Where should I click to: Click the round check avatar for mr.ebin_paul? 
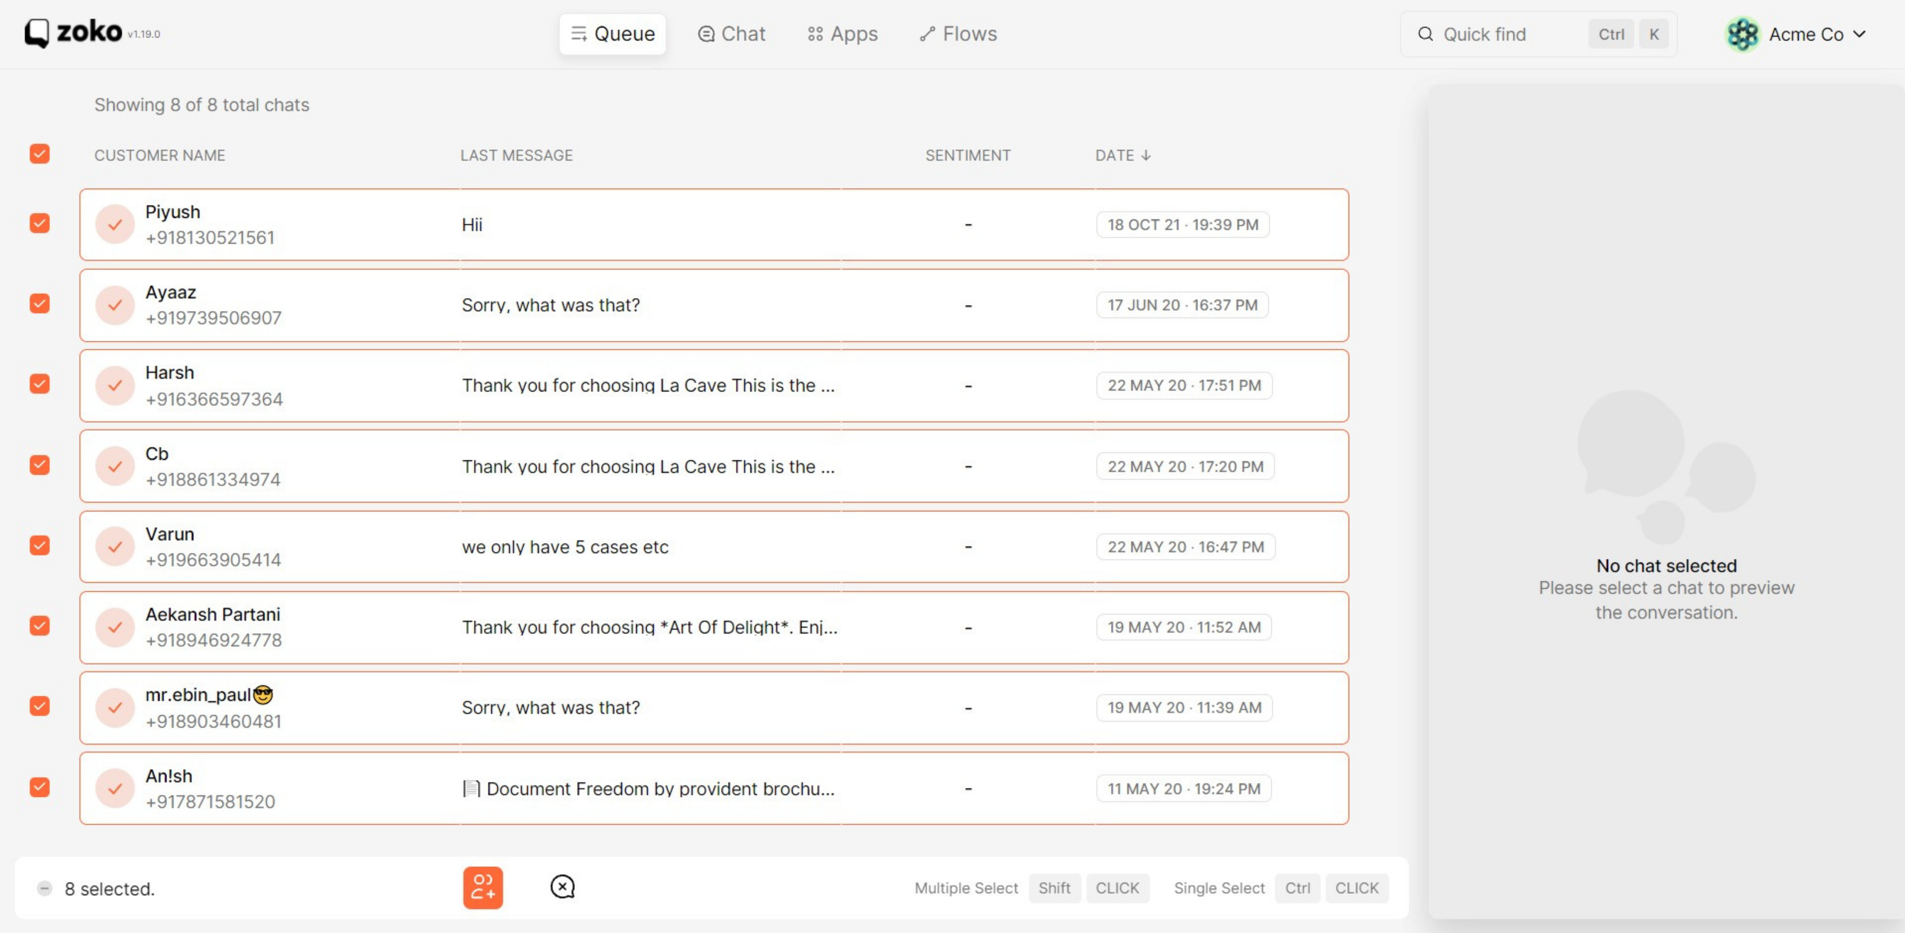(115, 707)
